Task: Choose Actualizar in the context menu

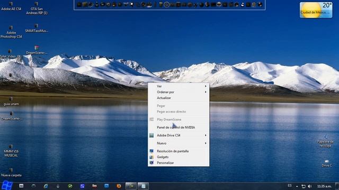Action: click(x=179, y=98)
